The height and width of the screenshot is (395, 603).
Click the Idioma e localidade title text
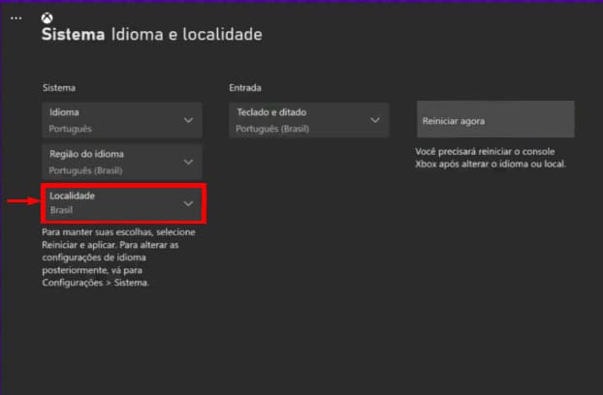(x=187, y=35)
